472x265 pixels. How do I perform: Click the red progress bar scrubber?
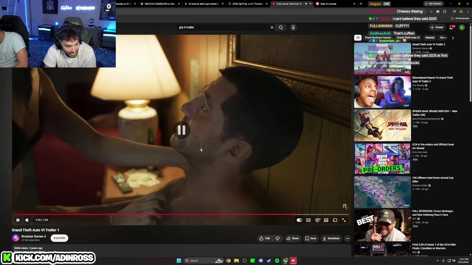[294, 214]
